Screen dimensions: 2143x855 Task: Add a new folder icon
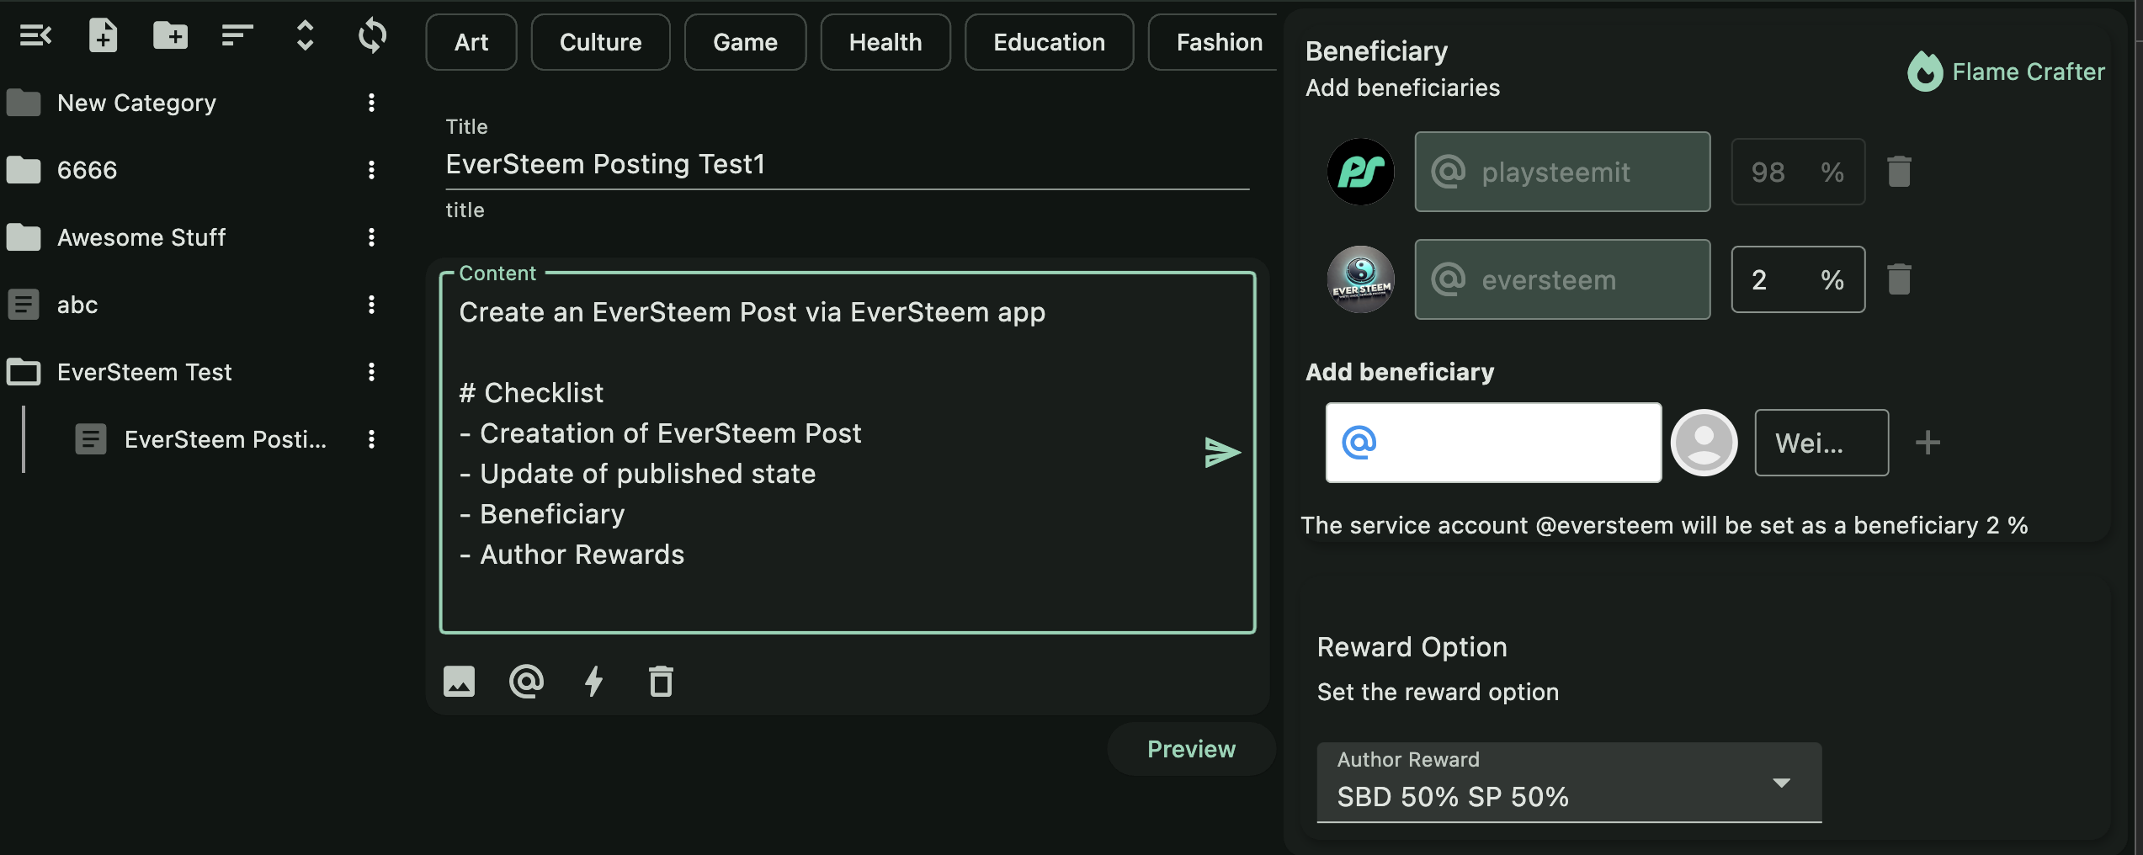pos(170,35)
